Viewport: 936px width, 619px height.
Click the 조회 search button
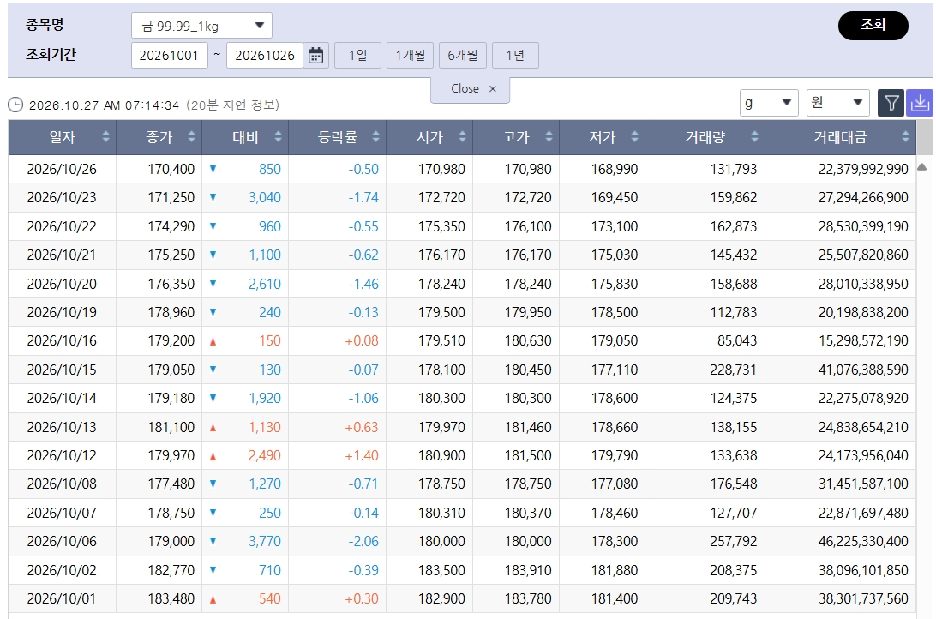click(x=873, y=26)
